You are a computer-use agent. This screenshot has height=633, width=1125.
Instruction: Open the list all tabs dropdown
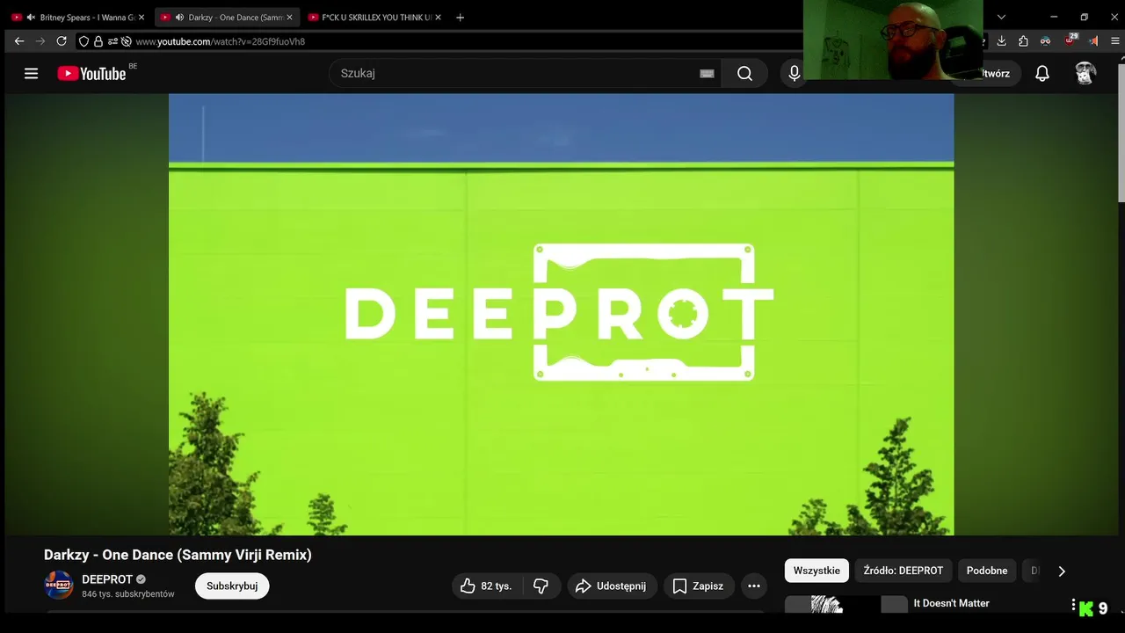coord(1001,18)
